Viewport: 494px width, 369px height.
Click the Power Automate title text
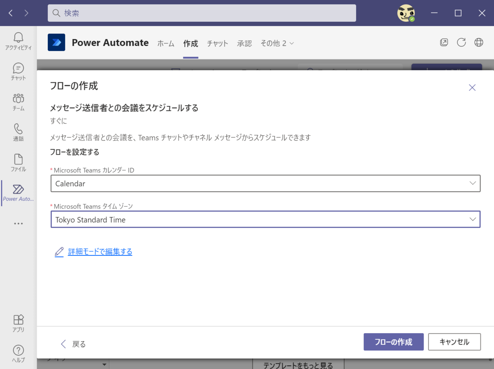click(x=110, y=42)
